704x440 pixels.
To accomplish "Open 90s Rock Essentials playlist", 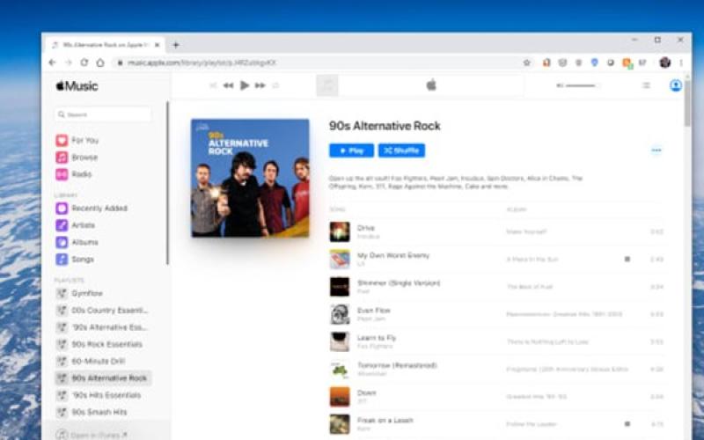I will point(103,344).
